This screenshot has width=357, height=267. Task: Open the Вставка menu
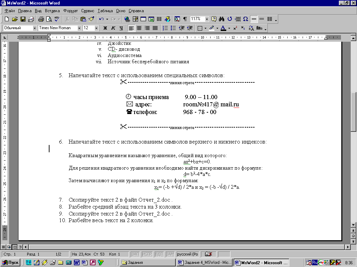(x=52, y=11)
